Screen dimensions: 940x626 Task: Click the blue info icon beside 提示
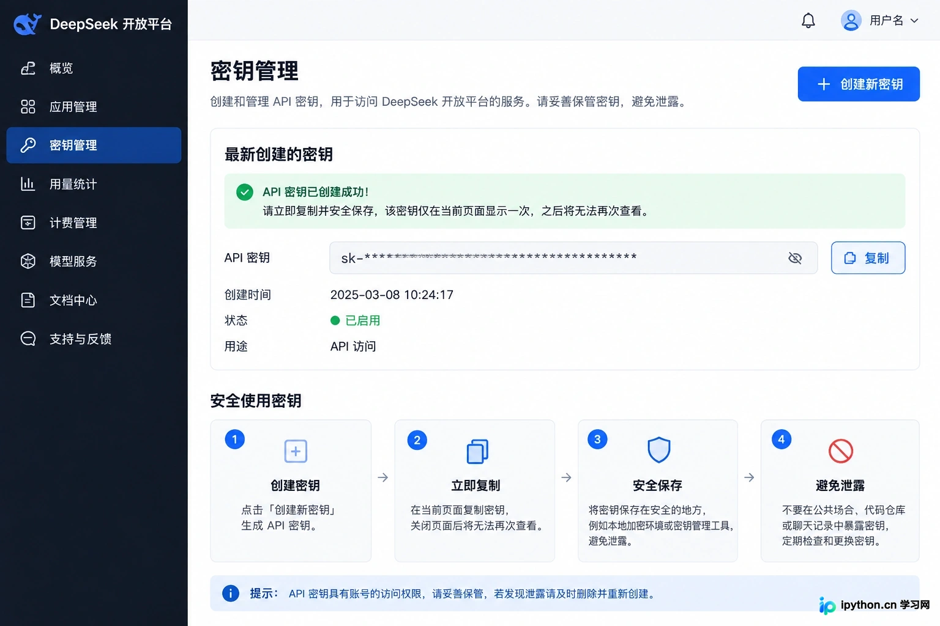[x=231, y=593]
